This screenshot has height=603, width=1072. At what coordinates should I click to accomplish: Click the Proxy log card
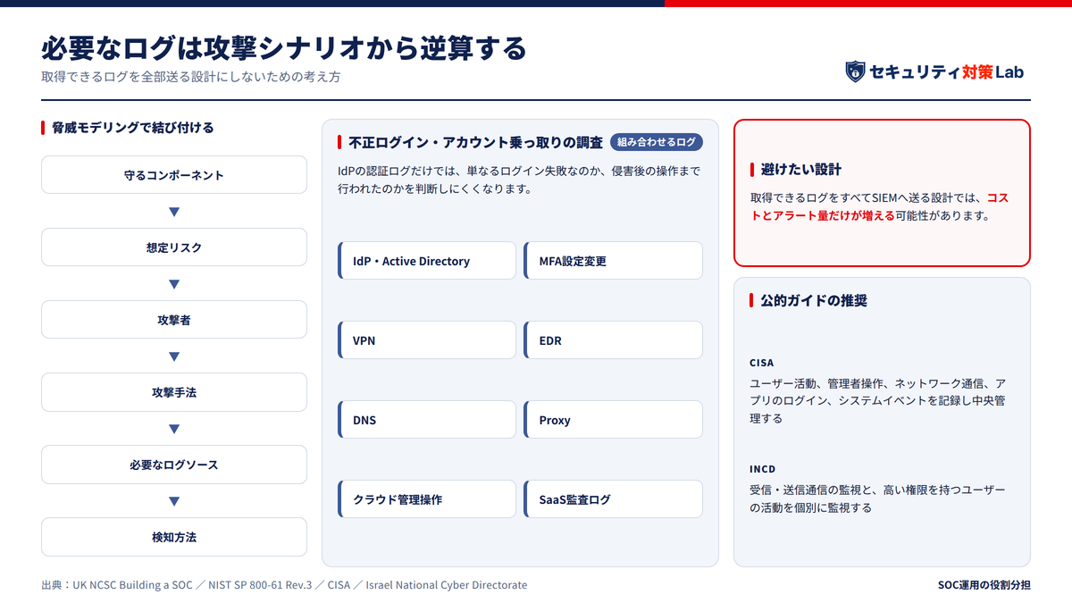coord(613,420)
